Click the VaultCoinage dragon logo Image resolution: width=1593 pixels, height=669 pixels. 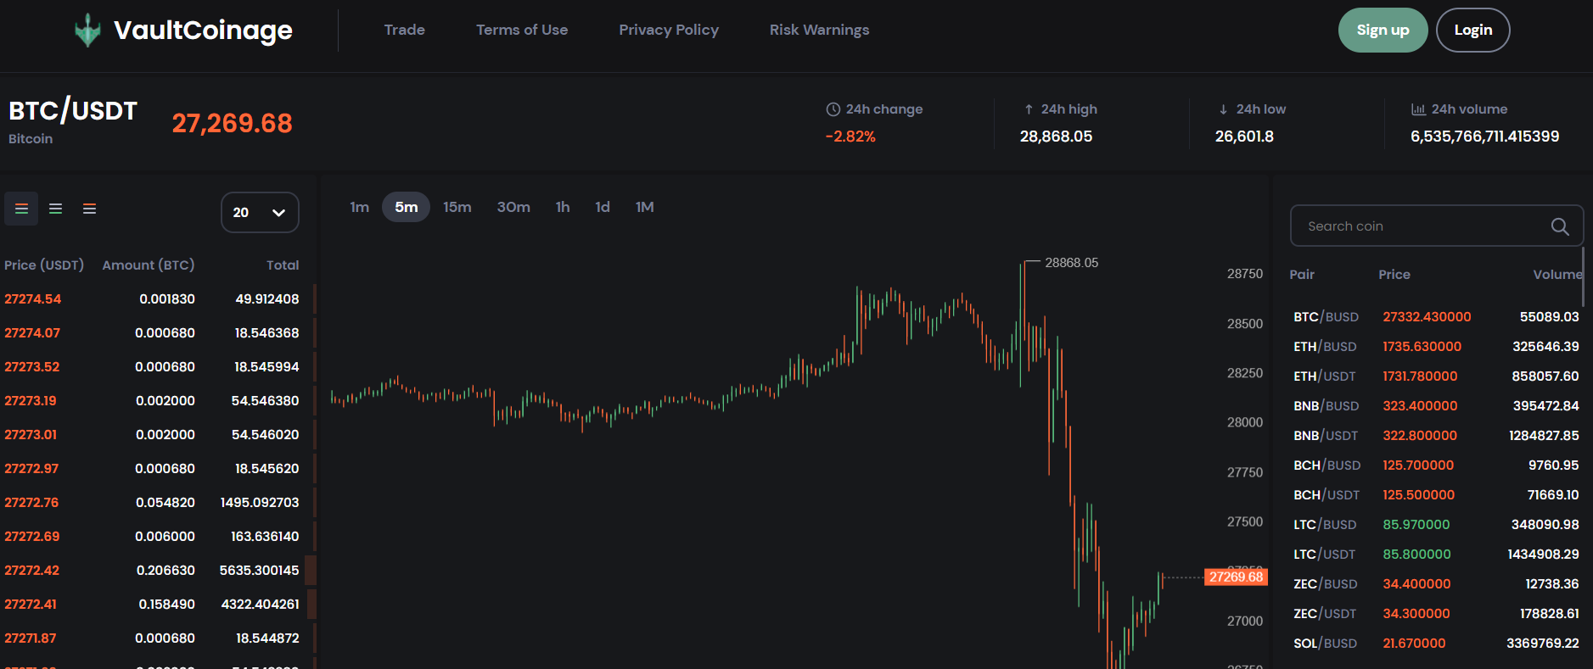pos(87,29)
